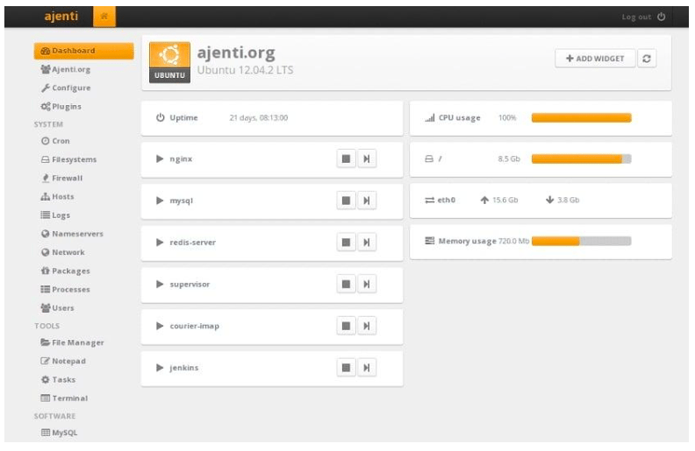Click the eth0 upload value 15.6 Gb
Screen dimensions: 695x451
[505, 200]
